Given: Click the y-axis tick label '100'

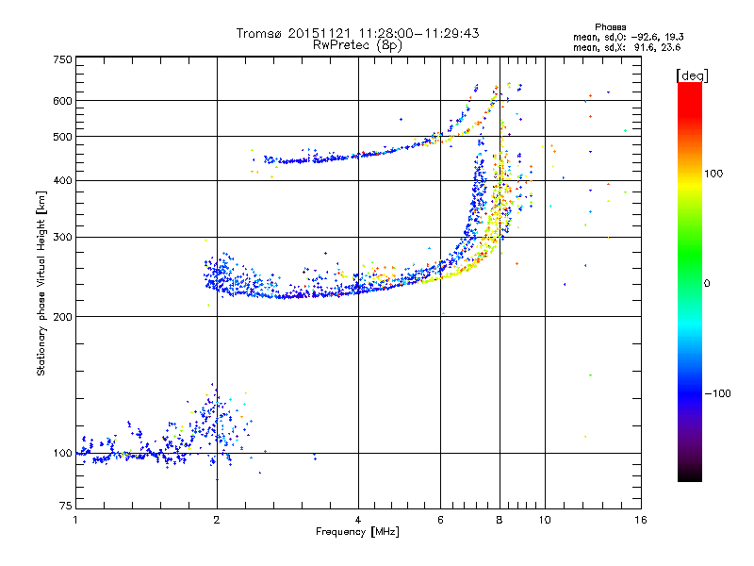Looking at the screenshot, I should coord(62,454).
